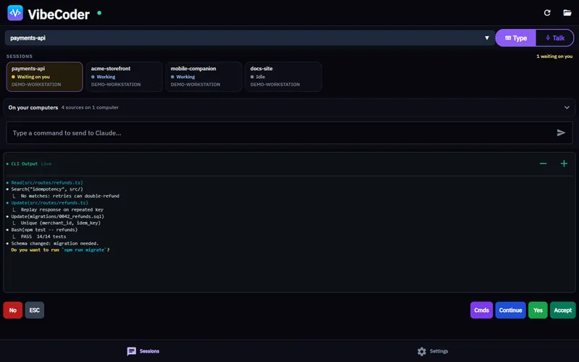Select the mobile-companion session card
This screenshot has width=579, height=362.
[204, 77]
